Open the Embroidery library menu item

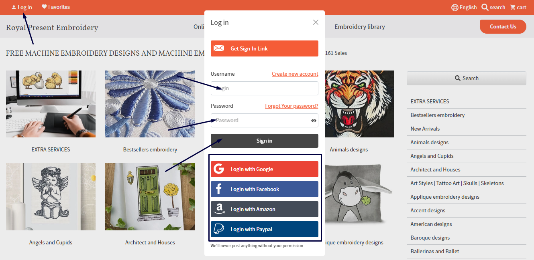pyautogui.click(x=360, y=27)
